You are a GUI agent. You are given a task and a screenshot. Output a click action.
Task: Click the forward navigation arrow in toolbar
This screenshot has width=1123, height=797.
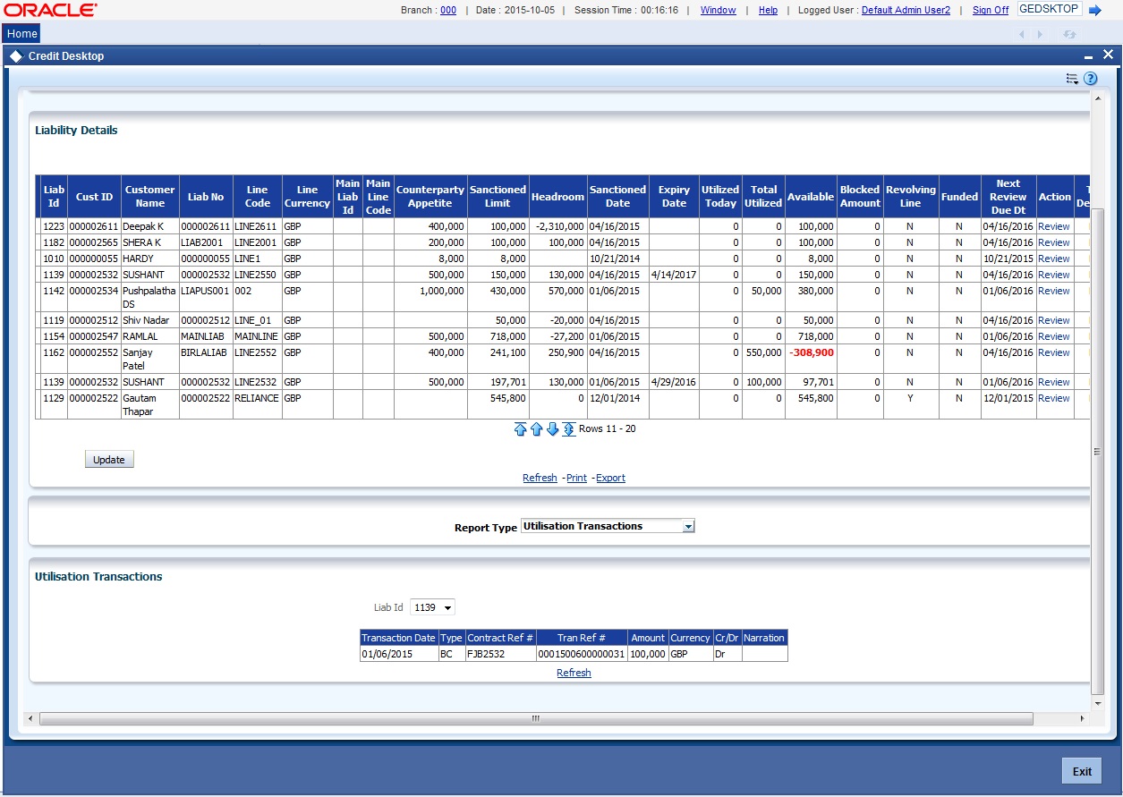coord(1040,34)
